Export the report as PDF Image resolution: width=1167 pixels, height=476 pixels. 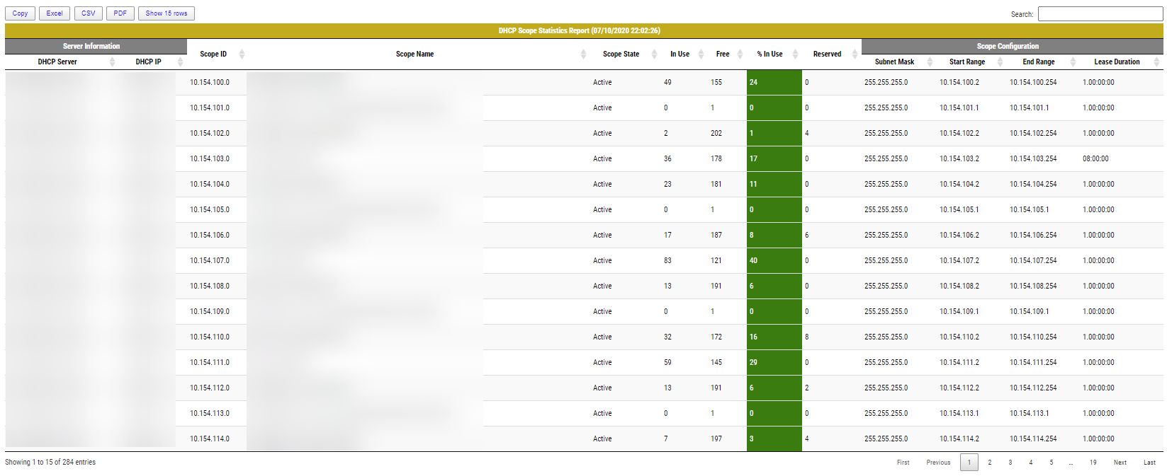[x=120, y=13]
